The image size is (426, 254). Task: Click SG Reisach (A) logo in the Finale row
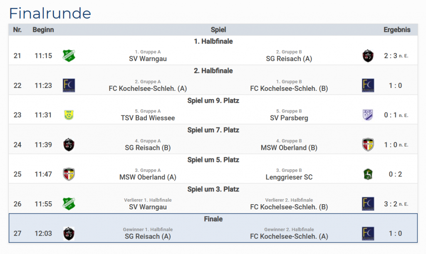click(x=69, y=233)
